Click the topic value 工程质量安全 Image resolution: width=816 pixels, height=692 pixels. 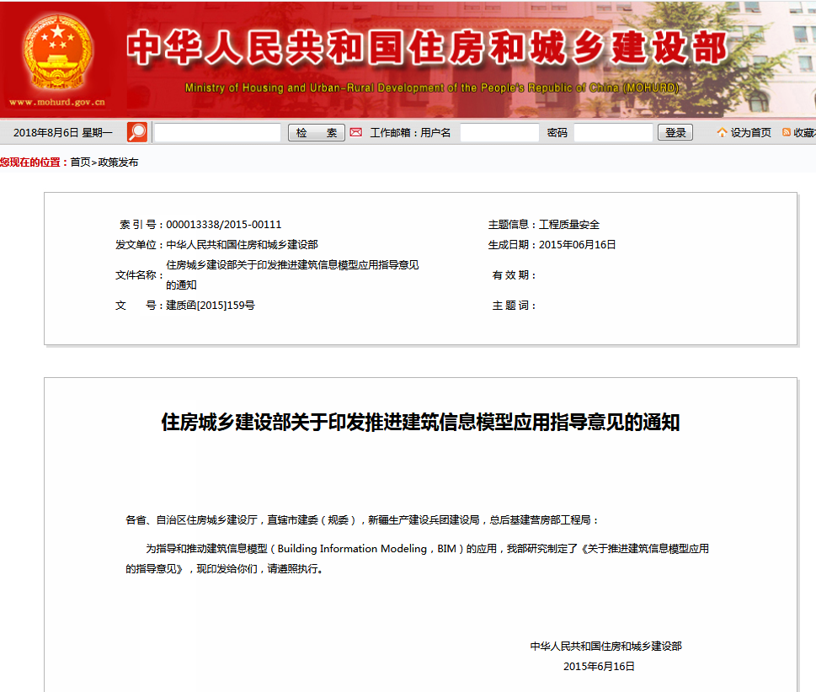(569, 224)
